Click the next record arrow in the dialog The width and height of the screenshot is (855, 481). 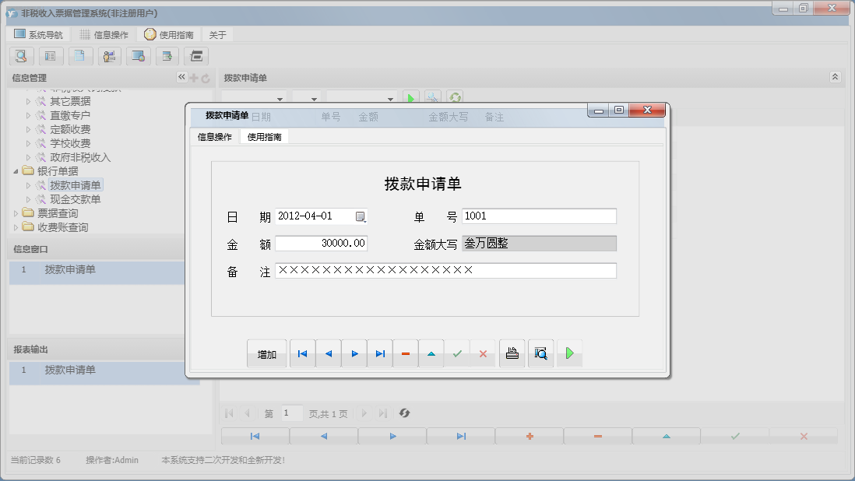354,353
